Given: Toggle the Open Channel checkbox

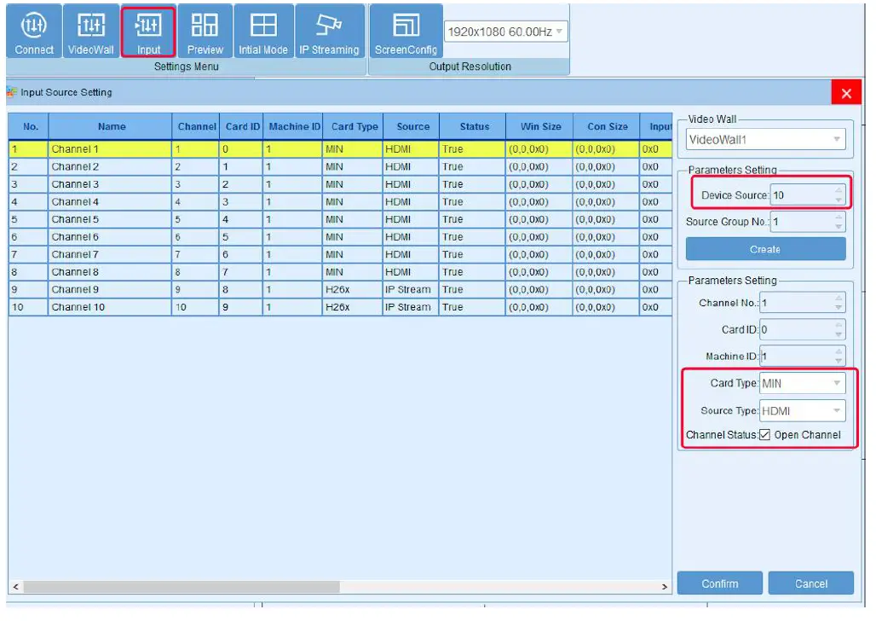Looking at the screenshot, I should (764, 435).
